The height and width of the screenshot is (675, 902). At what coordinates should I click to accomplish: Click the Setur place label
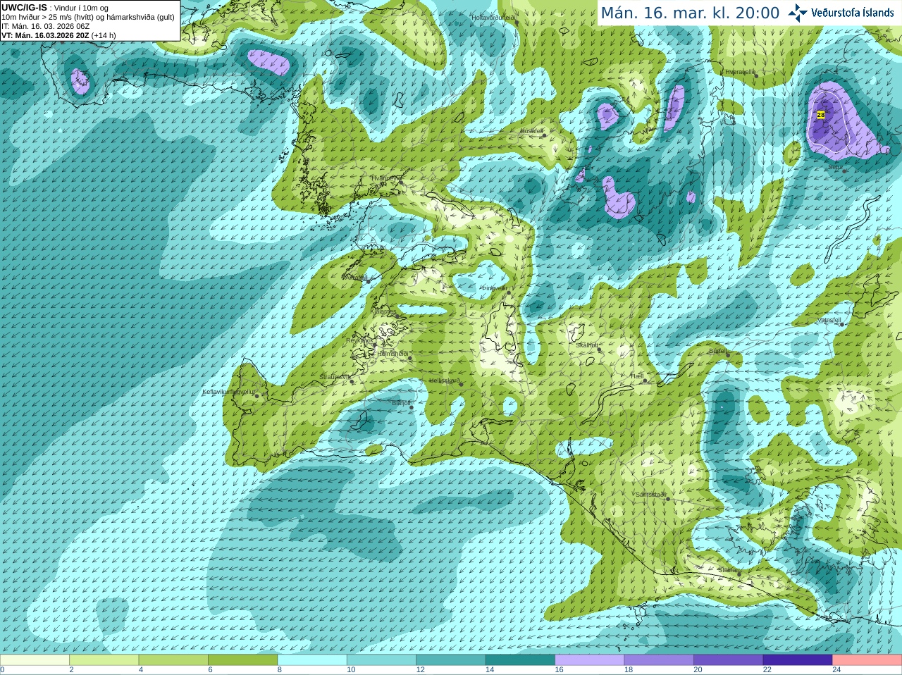point(834,167)
